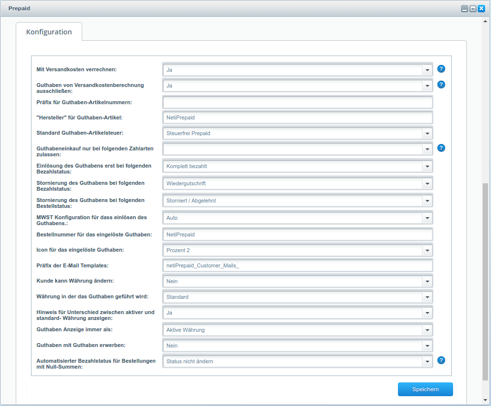Show help for Automatisierter Bezahlstatus setting
The image size is (491, 406).
[441, 360]
